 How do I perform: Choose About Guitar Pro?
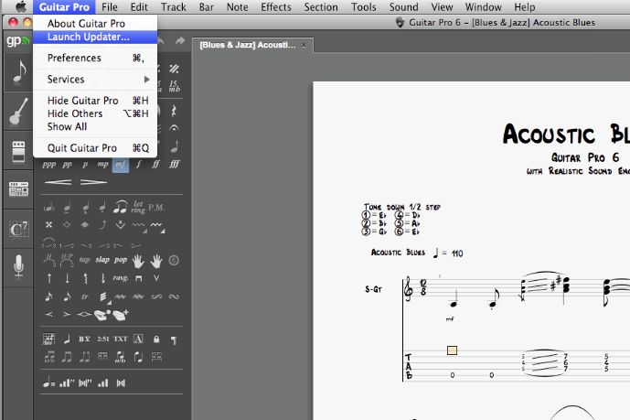click(95, 24)
